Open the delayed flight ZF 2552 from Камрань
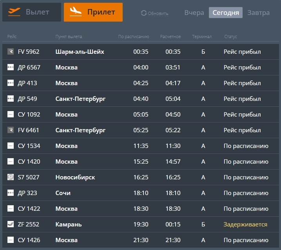The width and height of the screenshot is (281, 250). point(140,224)
